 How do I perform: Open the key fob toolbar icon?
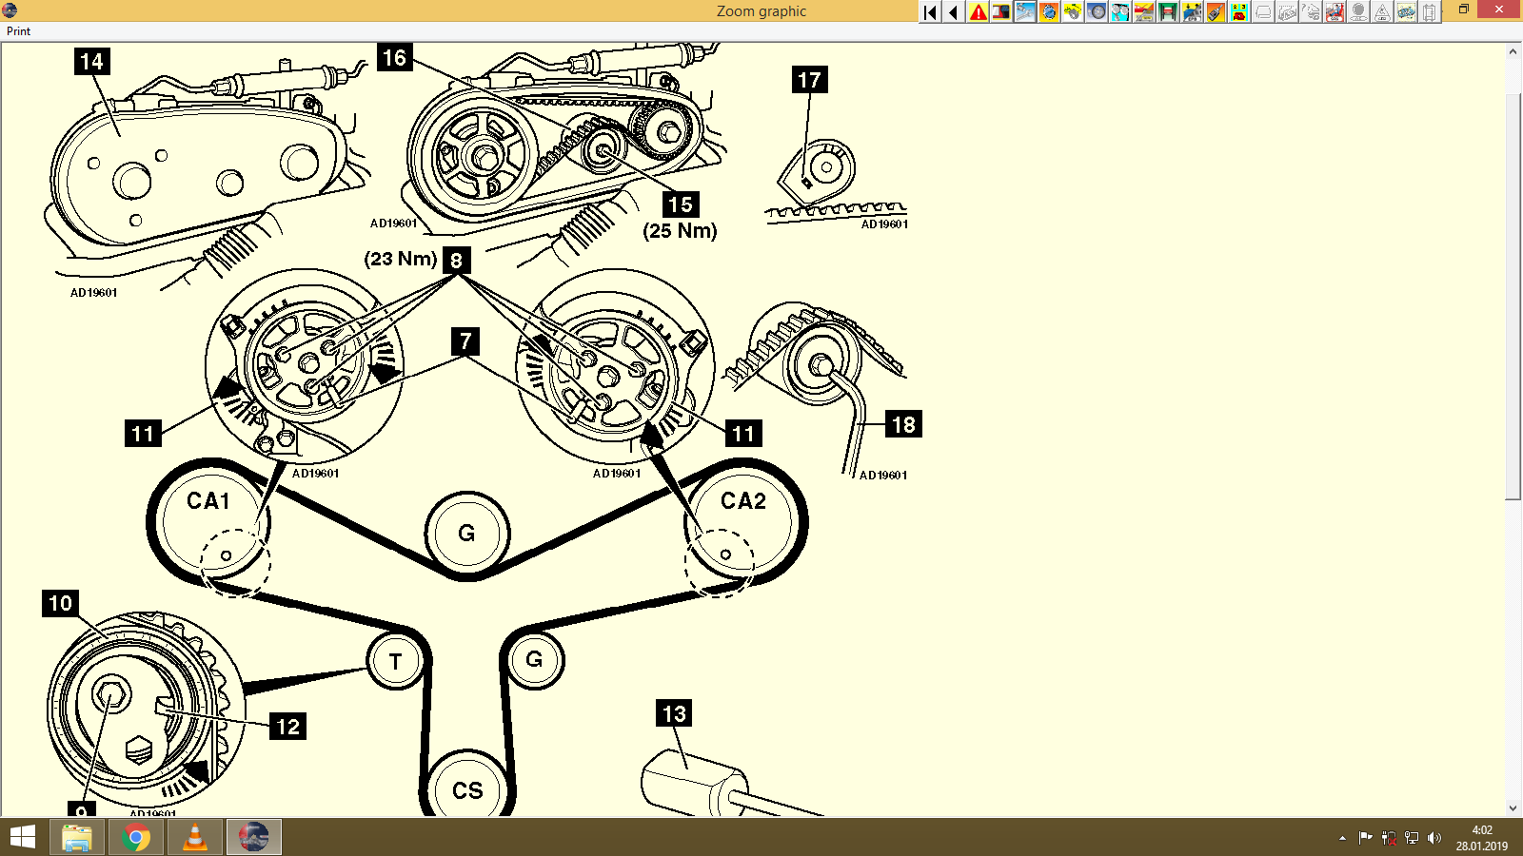click(1215, 12)
